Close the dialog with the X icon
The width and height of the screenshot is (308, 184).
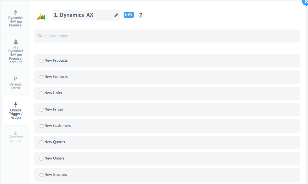(305, 2)
